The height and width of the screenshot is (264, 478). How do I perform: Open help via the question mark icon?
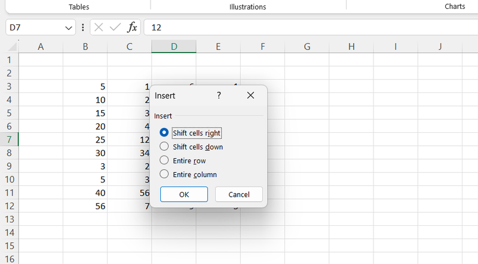point(219,95)
